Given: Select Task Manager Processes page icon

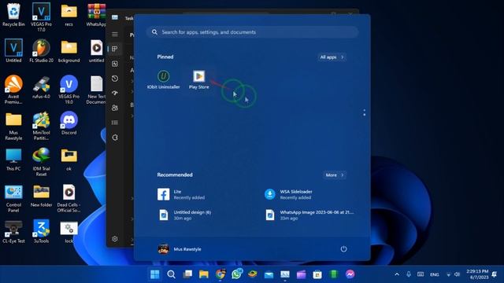Looking at the screenshot, I should pos(115,49).
